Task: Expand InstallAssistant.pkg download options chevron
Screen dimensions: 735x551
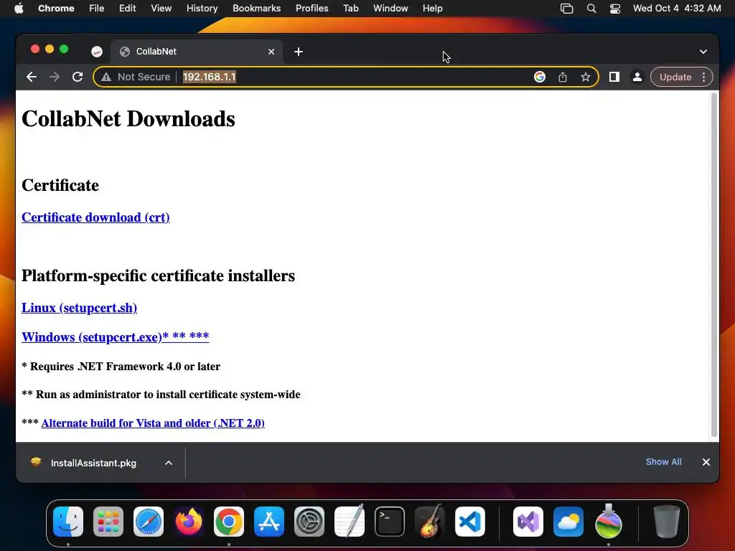Action: coord(169,463)
